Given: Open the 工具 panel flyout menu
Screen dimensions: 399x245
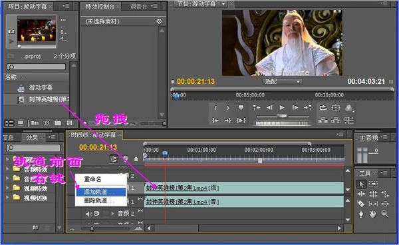Looking at the screenshot, I should coord(384,173).
